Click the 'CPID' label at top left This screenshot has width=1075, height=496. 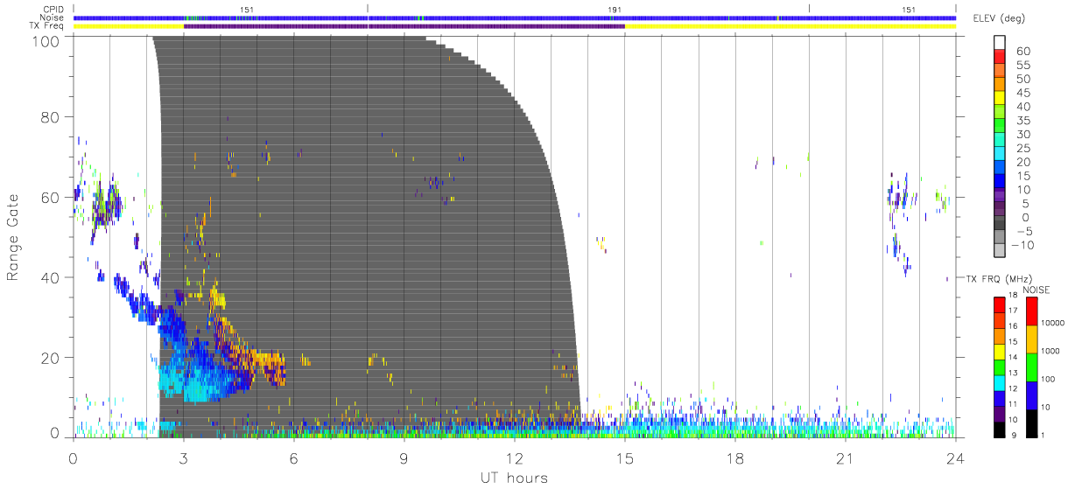point(53,9)
